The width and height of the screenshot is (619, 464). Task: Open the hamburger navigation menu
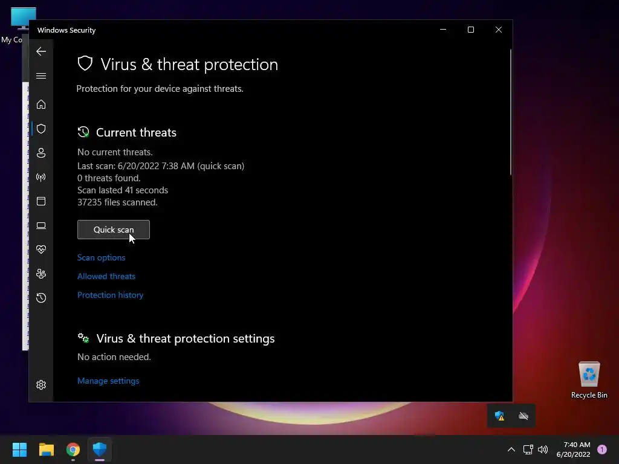point(41,76)
